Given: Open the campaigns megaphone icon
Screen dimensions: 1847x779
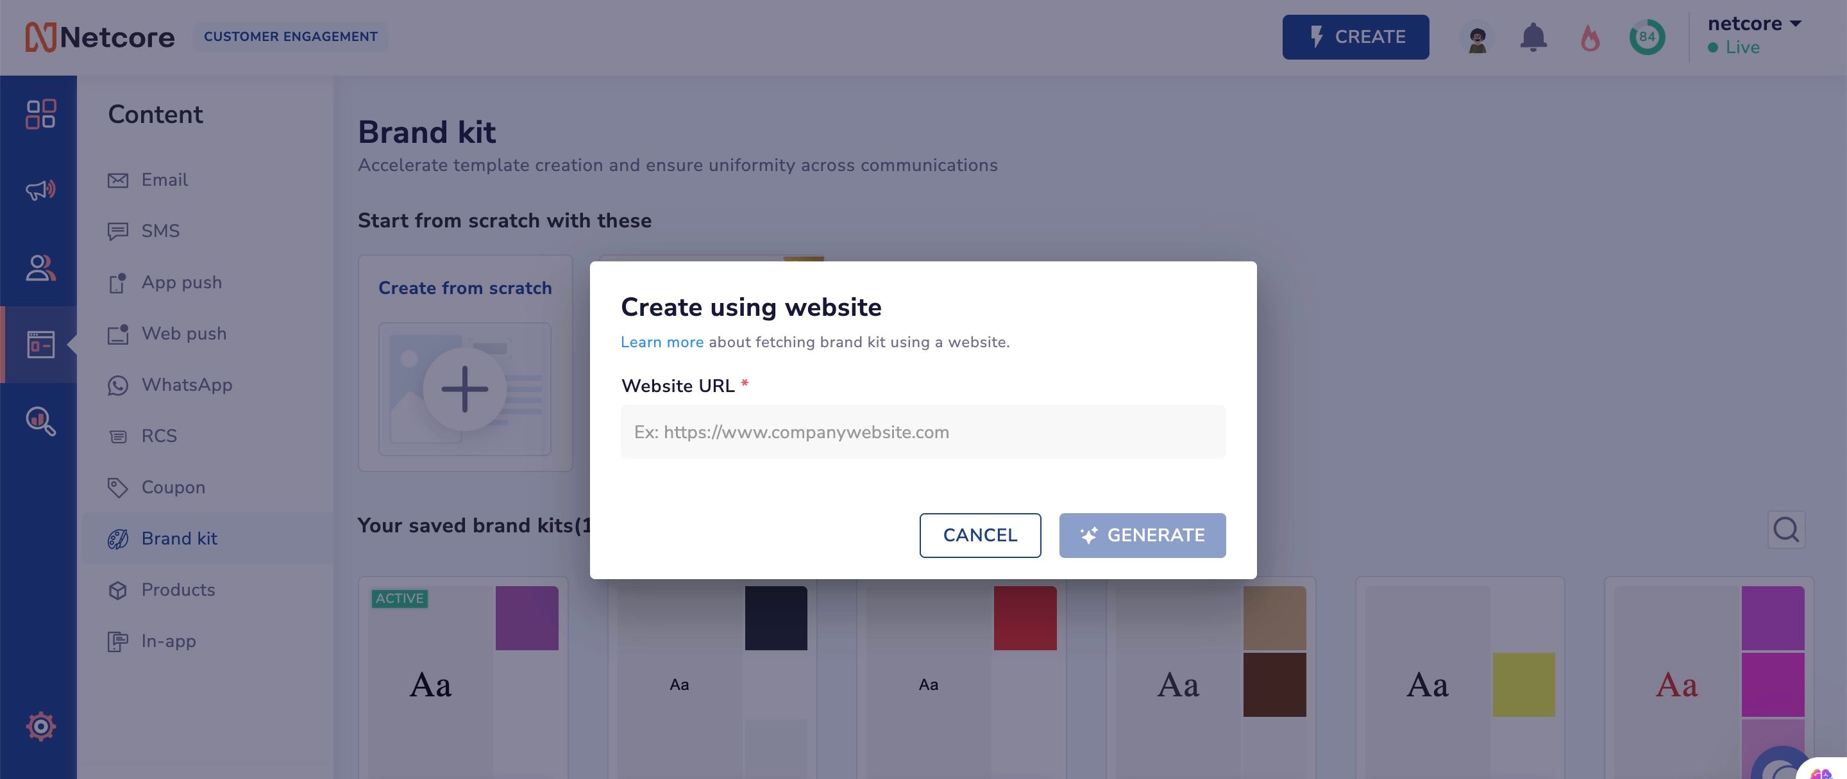Looking at the screenshot, I should (40, 190).
